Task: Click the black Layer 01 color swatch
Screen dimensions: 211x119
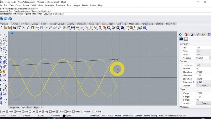Action: pyautogui.click(x=64, y=116)
